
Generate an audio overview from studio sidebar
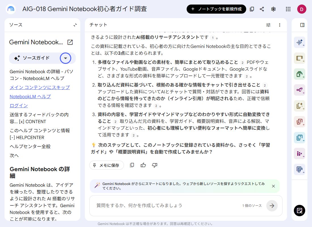(x=300, y=42)
